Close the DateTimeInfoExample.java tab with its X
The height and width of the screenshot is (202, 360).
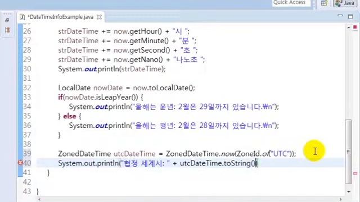pos(99,17)
